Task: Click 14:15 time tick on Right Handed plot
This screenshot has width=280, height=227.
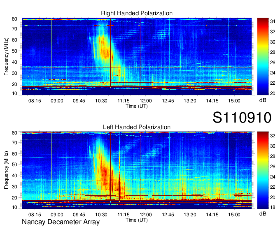Action: 212,101
